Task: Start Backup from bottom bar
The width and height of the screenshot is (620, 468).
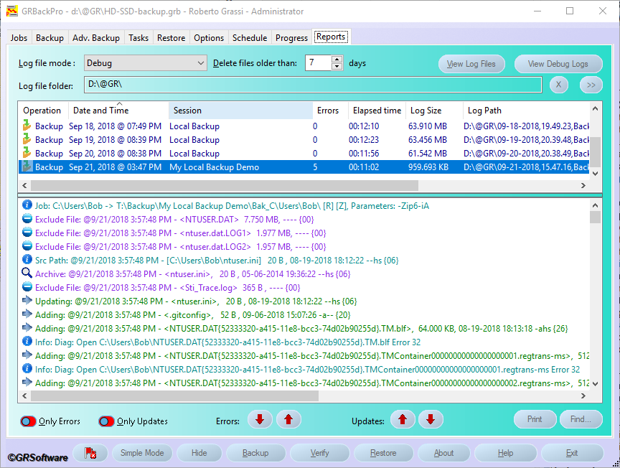Action: click(x=255, y=453)
